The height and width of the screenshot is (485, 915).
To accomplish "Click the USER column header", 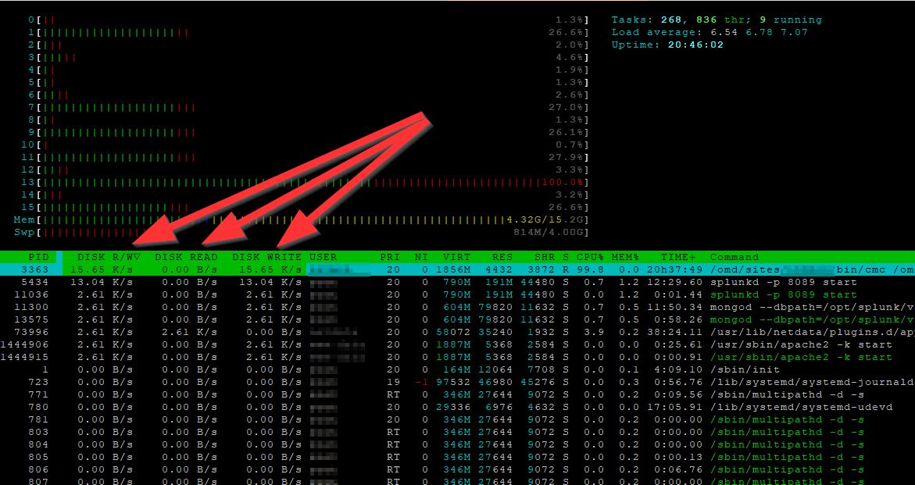I will [323, 257].
